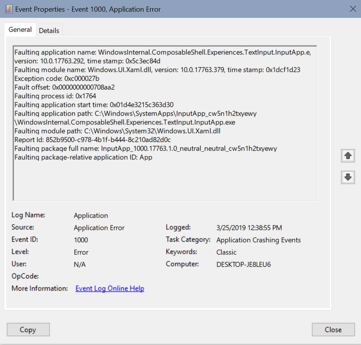
Task: Copy the event details with Copy button
Action: pos(28,329)
